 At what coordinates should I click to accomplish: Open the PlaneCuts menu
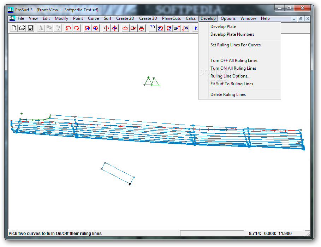tap(171, 18)
